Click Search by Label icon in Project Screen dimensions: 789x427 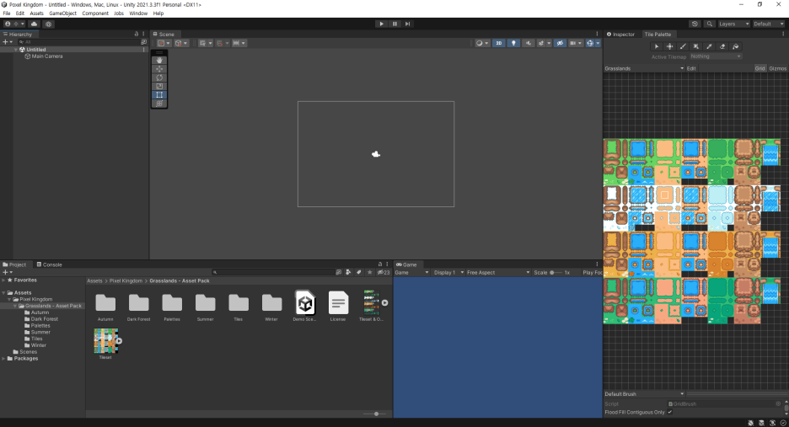pos(359,272)
